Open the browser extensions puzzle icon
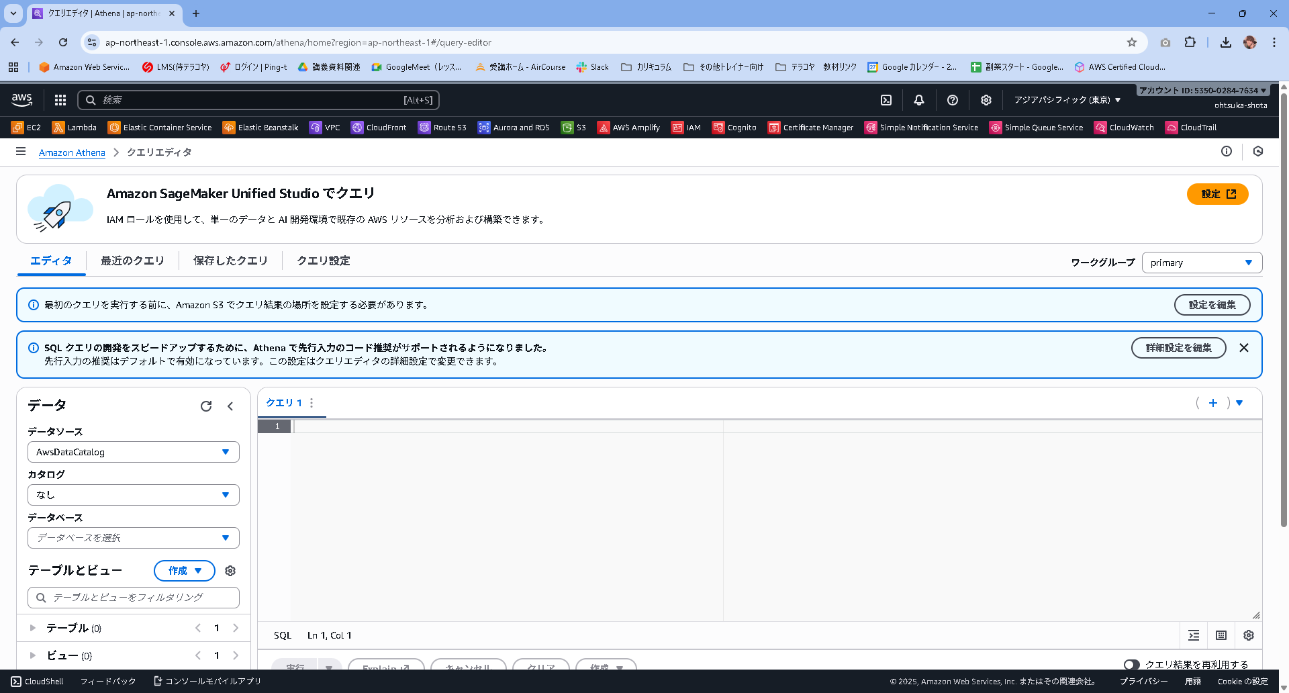Screen dimensions: 1289x693 click(x=1190, y=42)
